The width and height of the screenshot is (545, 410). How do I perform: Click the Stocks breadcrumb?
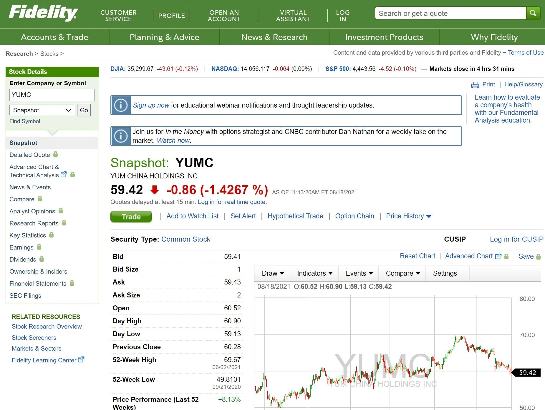(49, 53)
